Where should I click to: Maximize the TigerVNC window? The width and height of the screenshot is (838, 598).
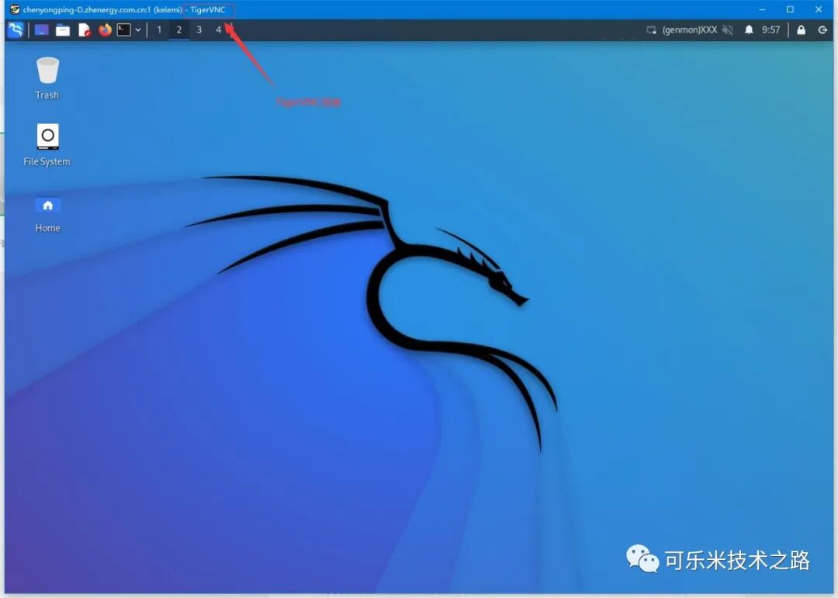(x=790, y=9)
